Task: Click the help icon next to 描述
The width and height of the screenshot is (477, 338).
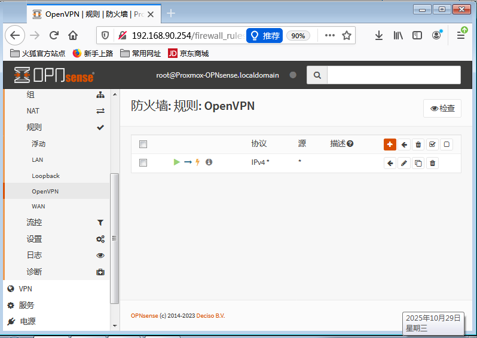Action: click(x=350, y=143)
